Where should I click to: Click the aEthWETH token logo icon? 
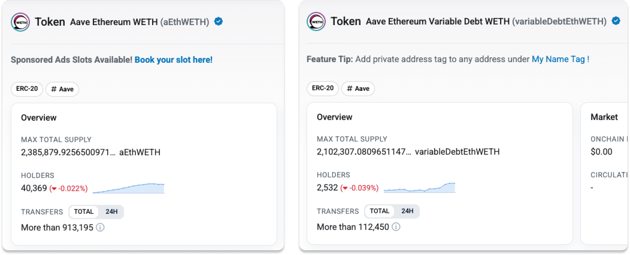coord(20,22)
